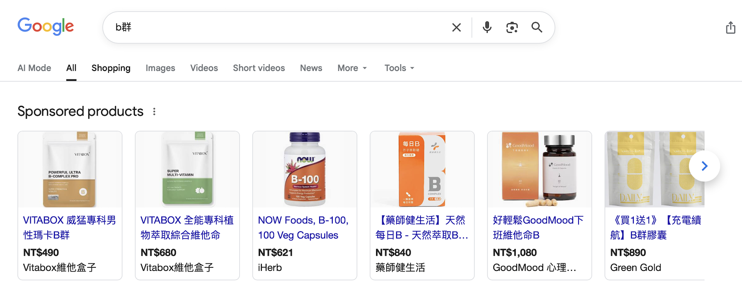Click the search magnifier icon
This screenshot has height=294, width=742.
click(537, 27)
